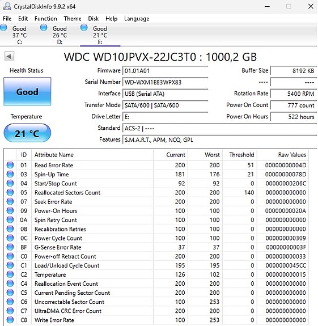Click status orb for Uncorrectable Sector Count
The width and height of the screenshot is (318, 326).
(x=10, y=302)
